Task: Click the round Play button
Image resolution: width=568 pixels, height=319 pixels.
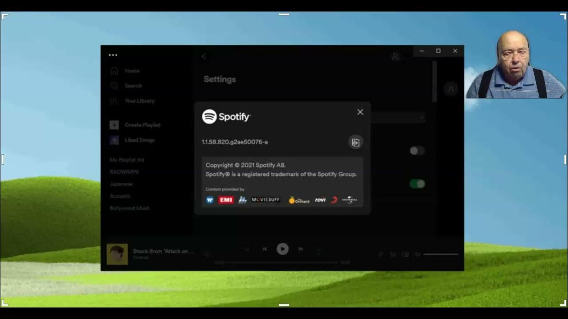Action: pos(283,249)
